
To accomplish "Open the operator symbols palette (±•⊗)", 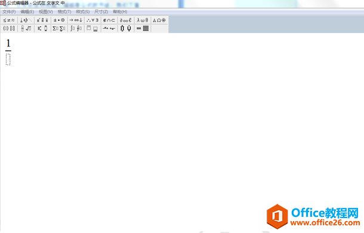I will (x=59, y=20).
